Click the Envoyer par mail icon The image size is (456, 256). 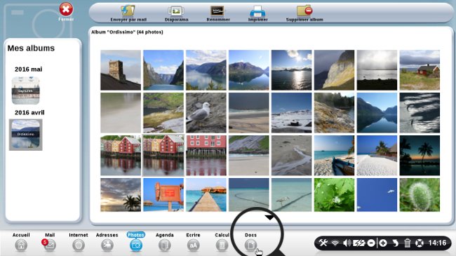[128, 11]
